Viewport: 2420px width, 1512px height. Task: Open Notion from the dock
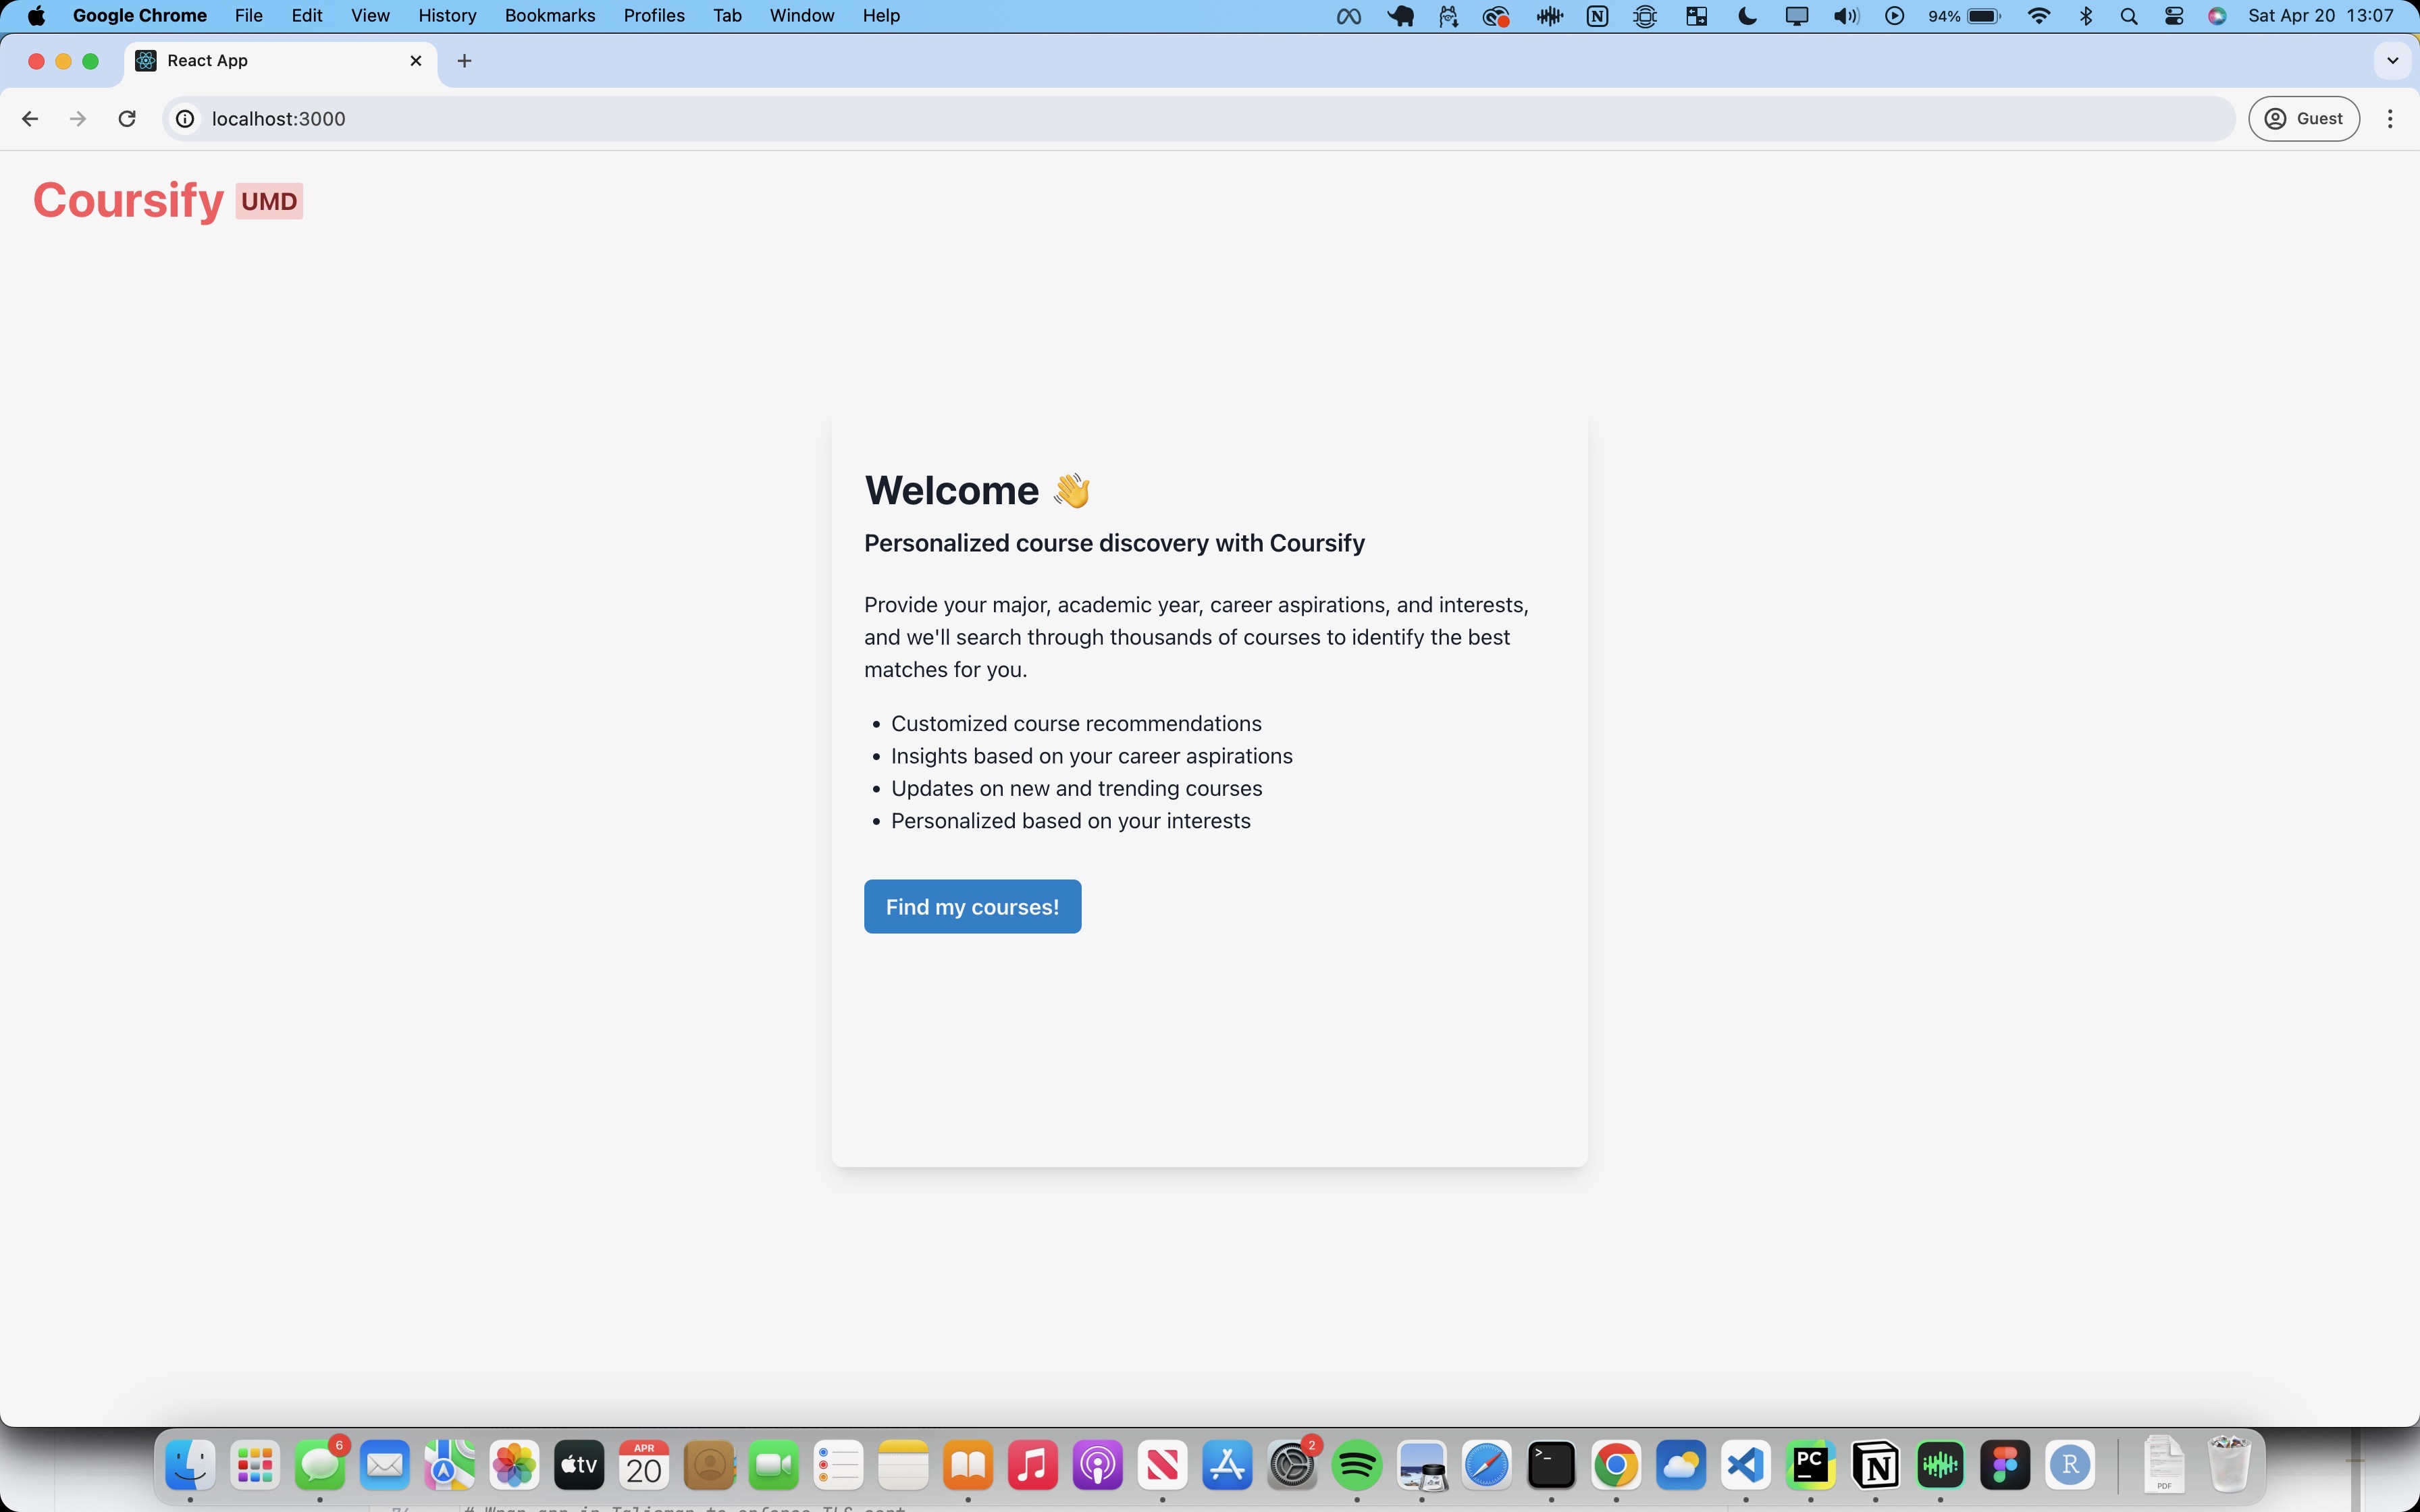[1875, 1466]
